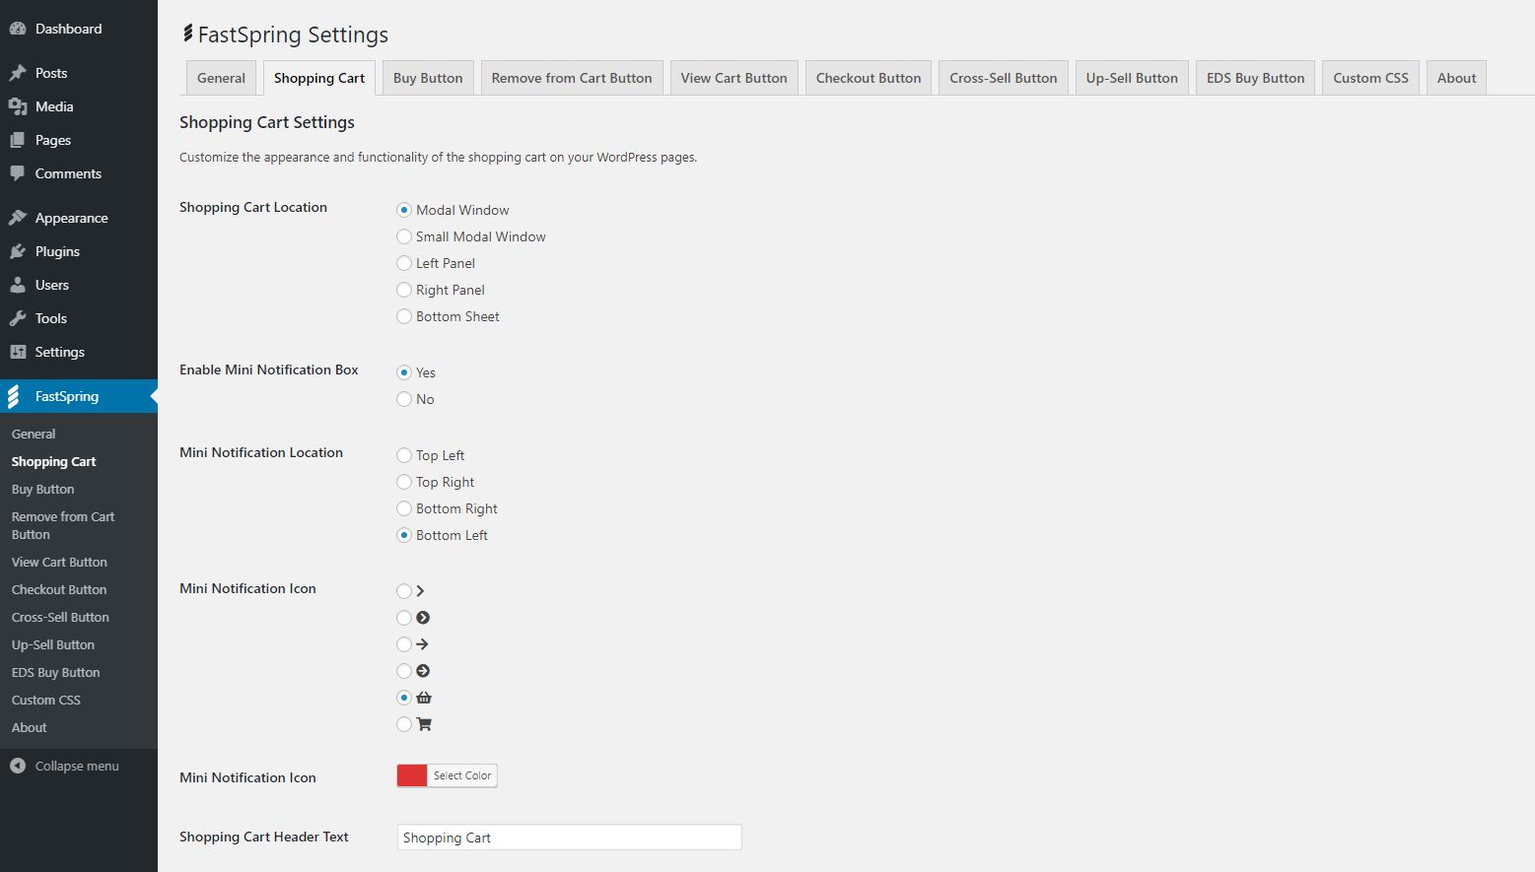Open Custom CSS sidebar submenu

tap(46, 700)
